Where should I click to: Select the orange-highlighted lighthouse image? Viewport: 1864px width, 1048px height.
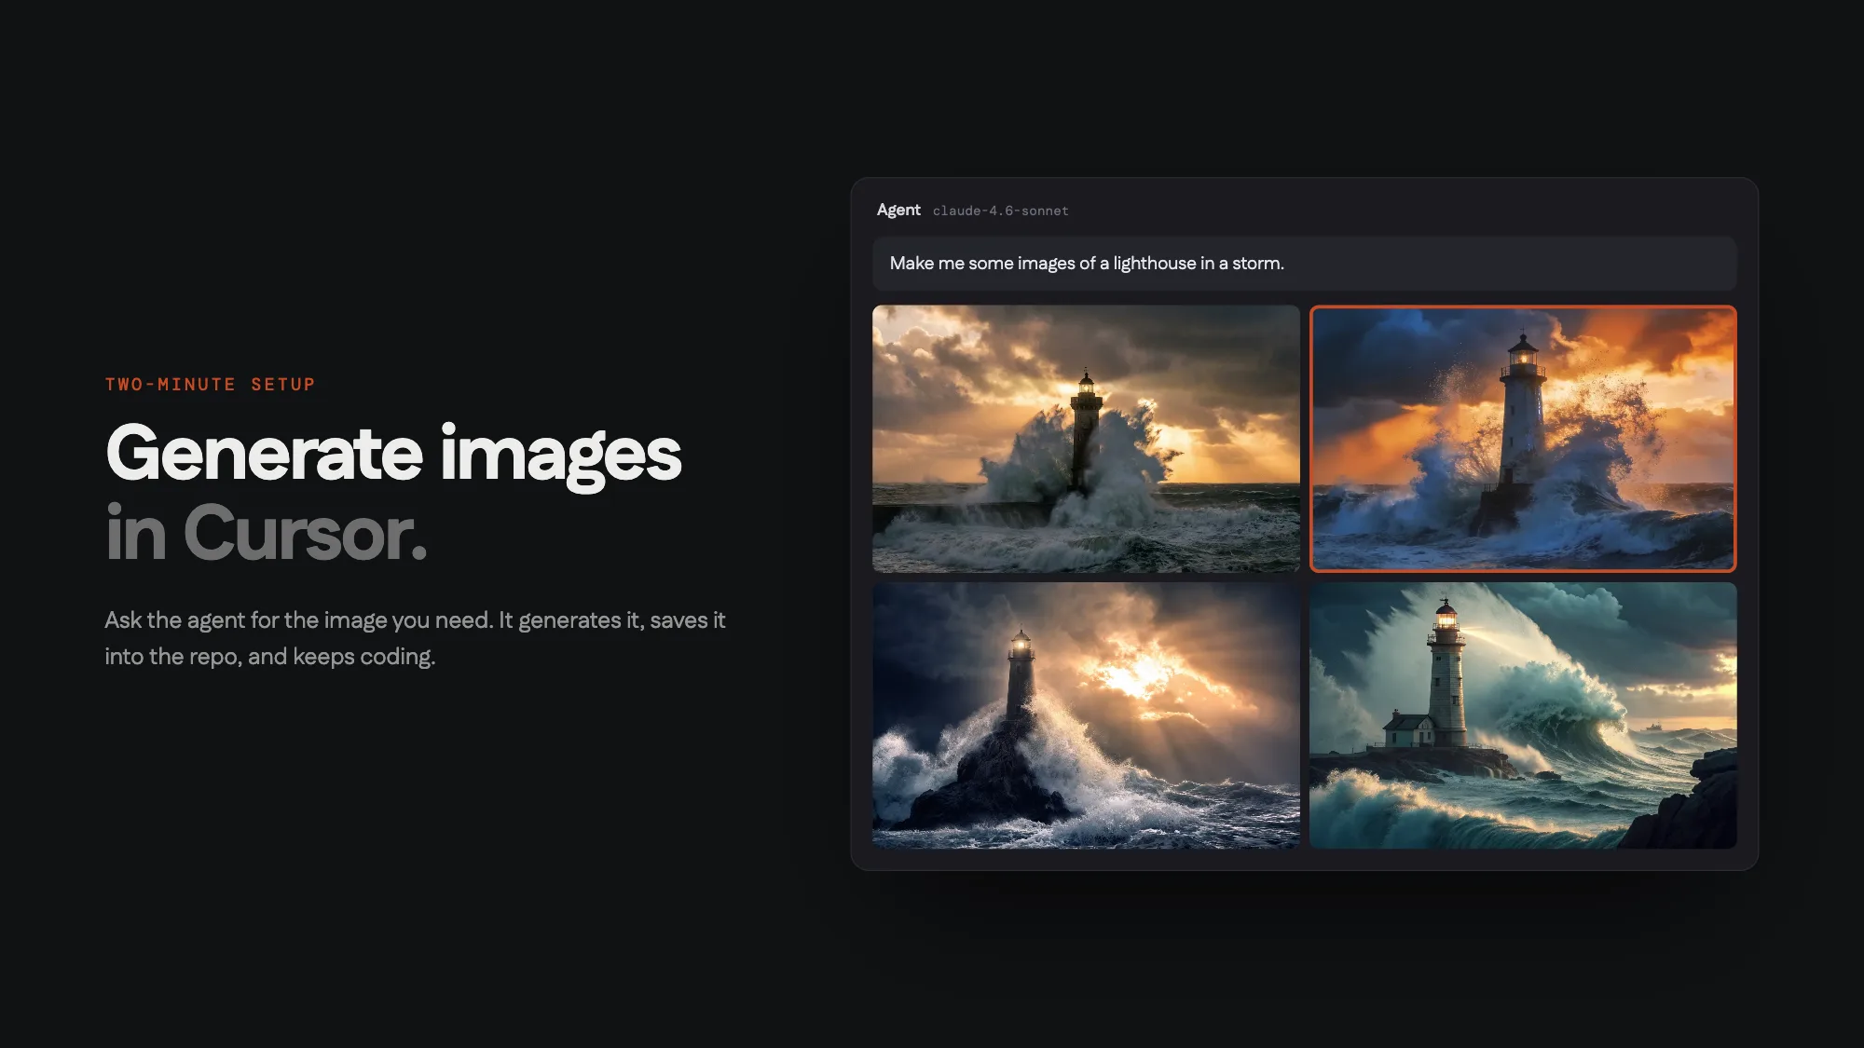(x=1523, y=438)
